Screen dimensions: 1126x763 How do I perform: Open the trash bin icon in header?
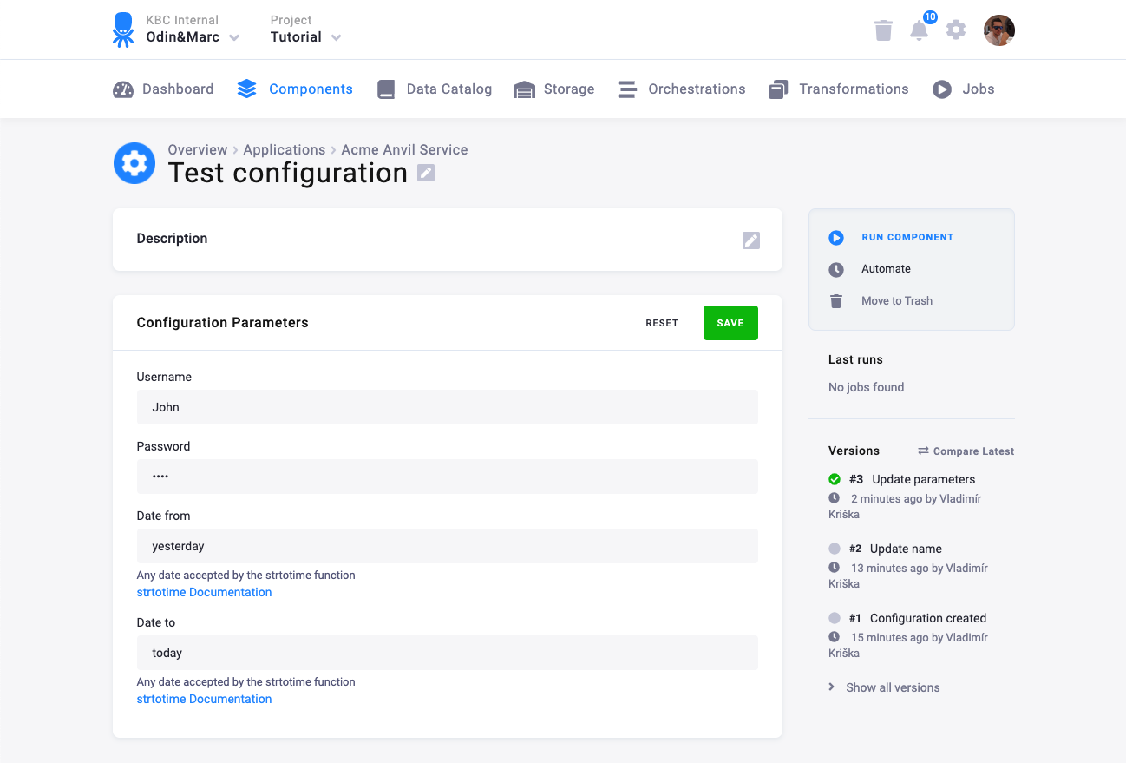coord(883,30)
